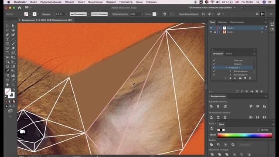
Task: Click the Divide pathfinder icon
Action: coord(212,154)
